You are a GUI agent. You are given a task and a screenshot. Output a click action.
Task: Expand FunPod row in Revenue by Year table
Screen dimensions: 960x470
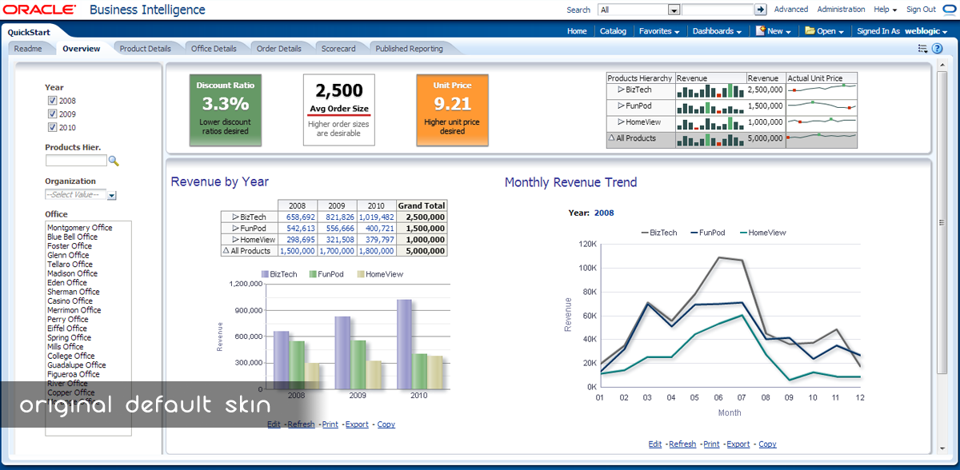coord(235,228)
